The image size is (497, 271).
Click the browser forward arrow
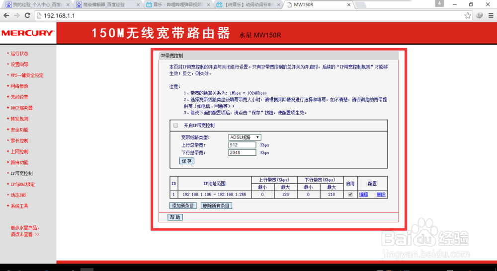click(x=17, y=15)
